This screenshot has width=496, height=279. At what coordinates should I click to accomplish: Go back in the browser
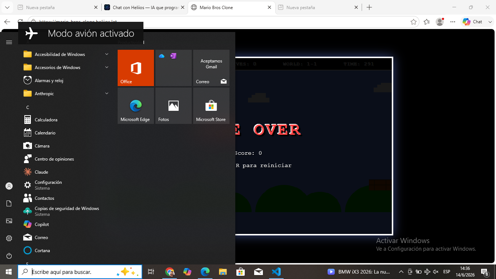7,22
